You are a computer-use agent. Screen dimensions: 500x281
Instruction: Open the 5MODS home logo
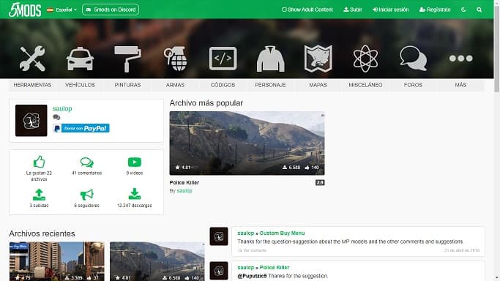25,10
